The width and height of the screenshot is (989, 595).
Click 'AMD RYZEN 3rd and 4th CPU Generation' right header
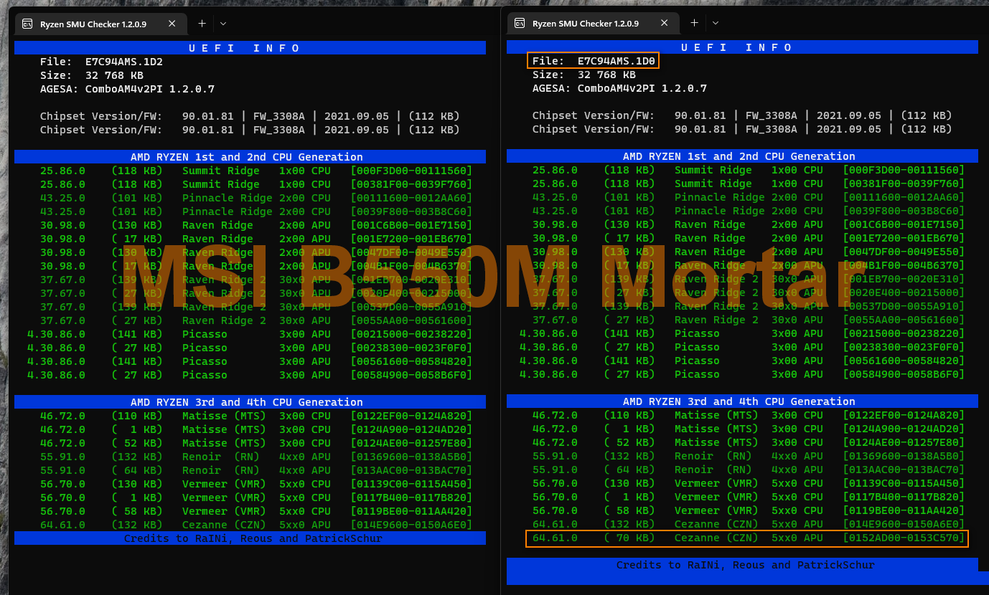click(742, 401)
